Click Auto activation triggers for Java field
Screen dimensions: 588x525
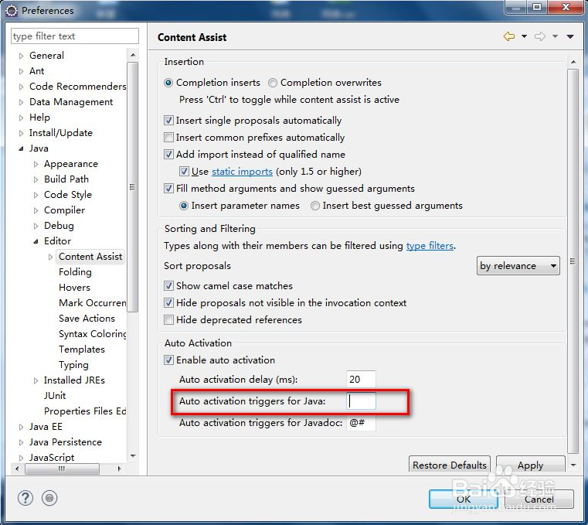361,401
